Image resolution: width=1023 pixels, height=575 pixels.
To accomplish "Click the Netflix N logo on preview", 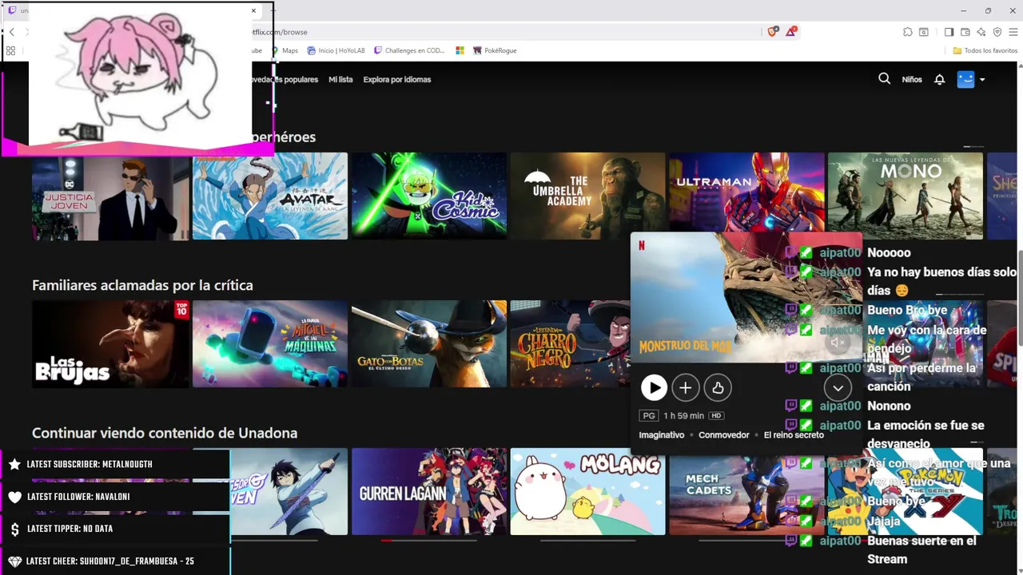I will click(641, 245).
